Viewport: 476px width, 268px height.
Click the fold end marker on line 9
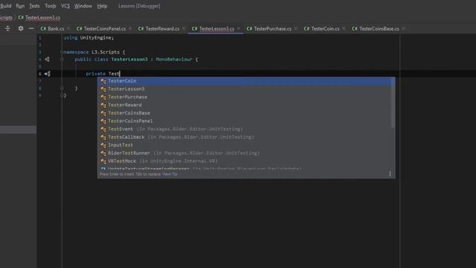tap(62, 95)
